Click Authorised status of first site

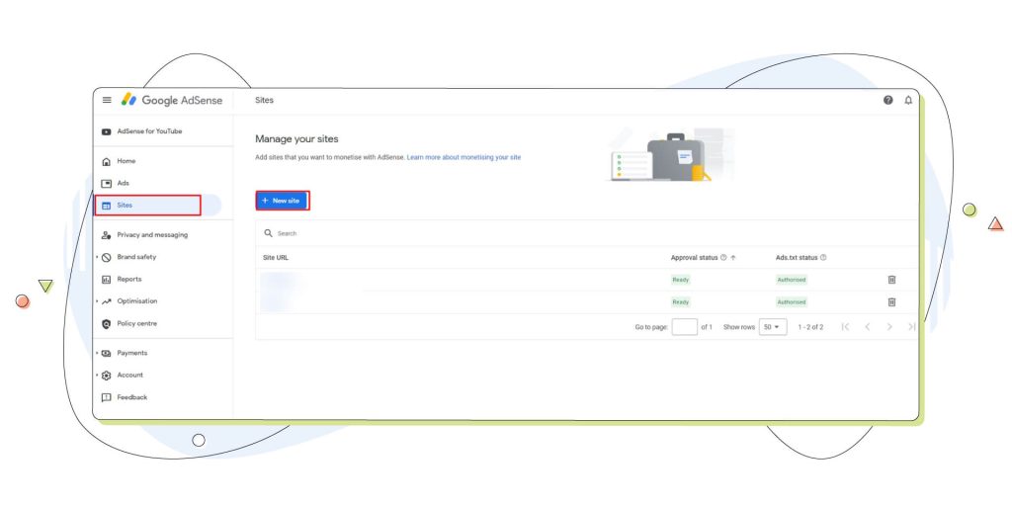pyautogui.click(x=792, y=280)
